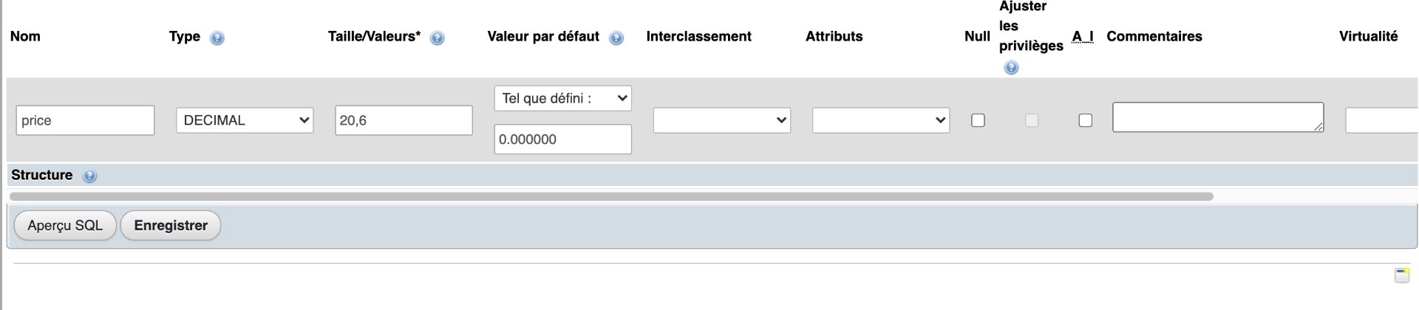This screenshot has height=310, width=1419.
Task: Click the Structure help icon
Action: 89,176
